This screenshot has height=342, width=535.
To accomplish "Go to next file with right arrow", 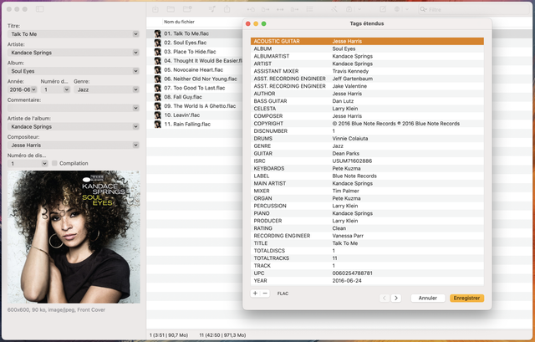I will pos(395,298).
